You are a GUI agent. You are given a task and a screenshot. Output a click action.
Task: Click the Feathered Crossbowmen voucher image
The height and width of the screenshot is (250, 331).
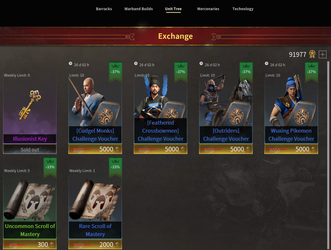[x=160, y=97]
